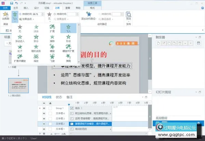This screenshot has width=205, height=141.
Task: Create a new trigger in 触发器 panel
Action: 158,43
